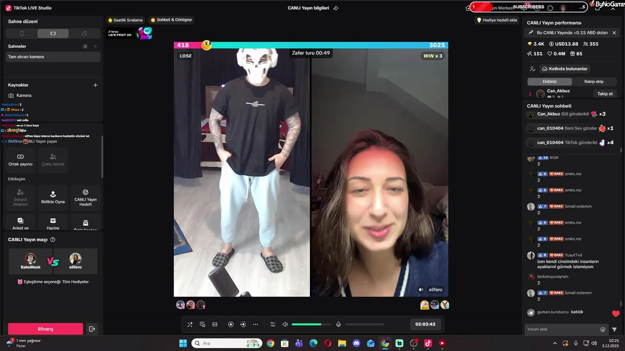Screen dimensions: 625x351
Task: Add a new source in Kaynaklar
Action: click(x=95, y=85)
